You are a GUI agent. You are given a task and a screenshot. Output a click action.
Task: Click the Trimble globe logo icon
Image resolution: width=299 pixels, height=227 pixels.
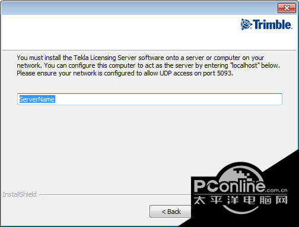(x=246, y=24)
